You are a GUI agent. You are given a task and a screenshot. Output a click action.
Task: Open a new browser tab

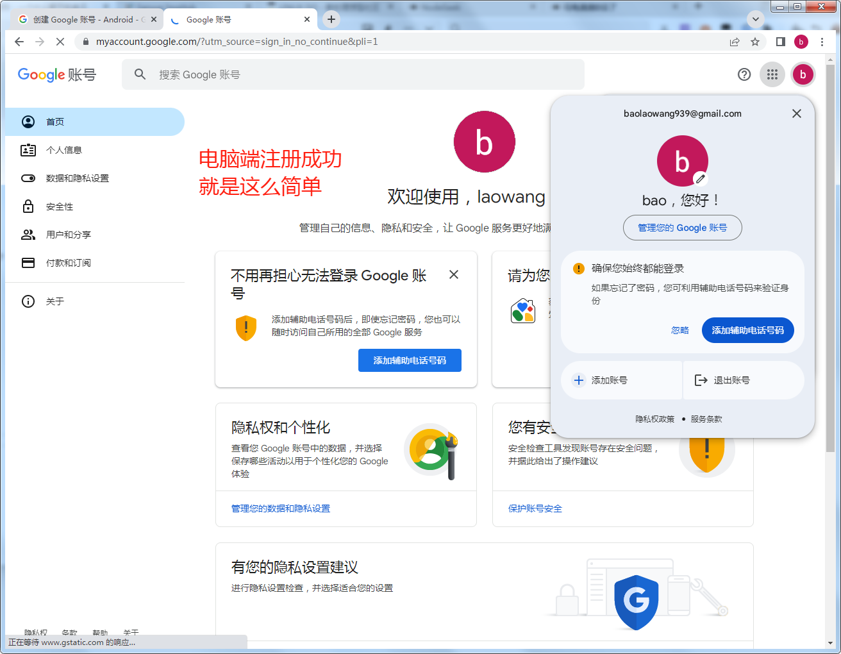(331, 19)
